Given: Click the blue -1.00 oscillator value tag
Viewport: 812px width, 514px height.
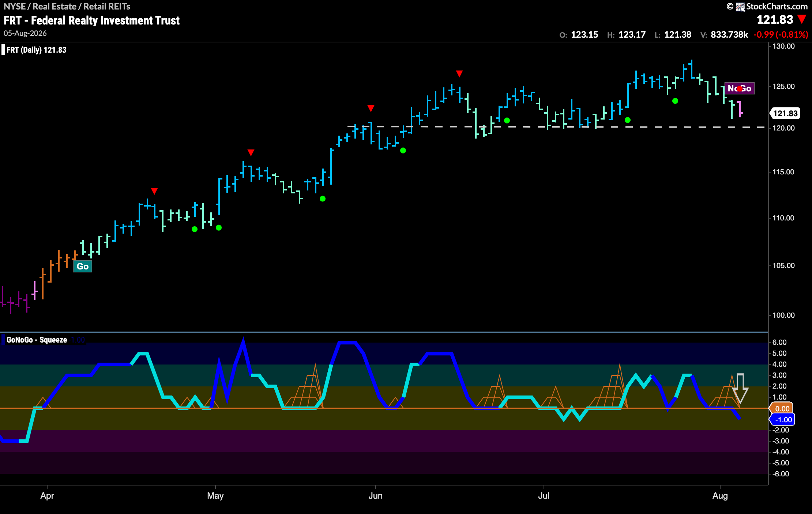Looking at the screenshot, I should click(x=783, y=420).
